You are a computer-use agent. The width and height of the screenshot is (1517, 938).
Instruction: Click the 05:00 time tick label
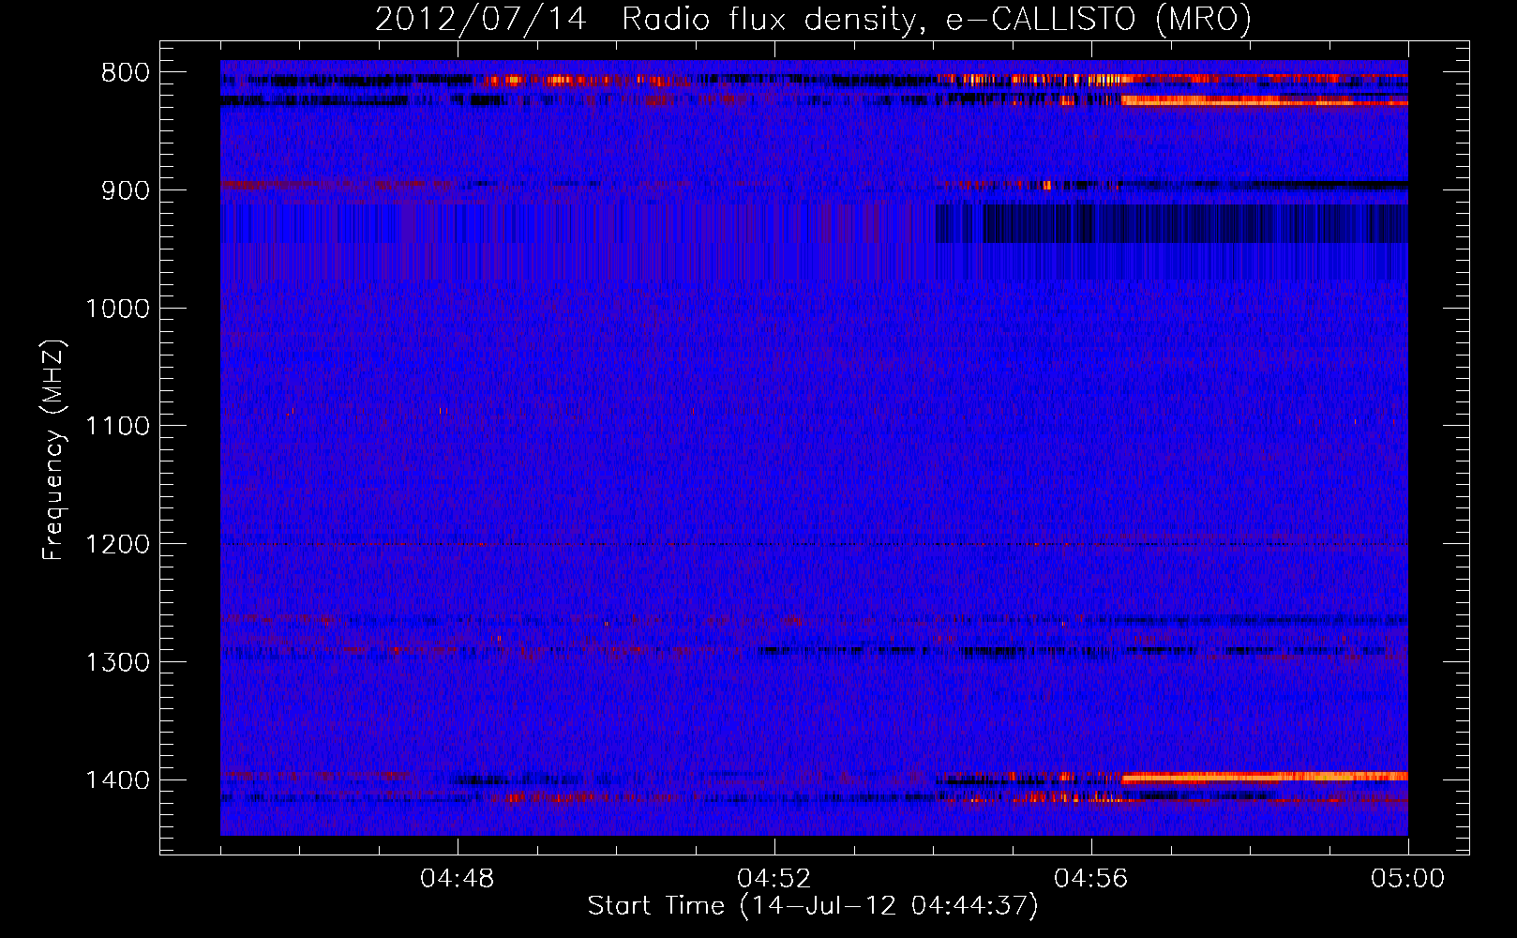click(x=1408, y=879)
